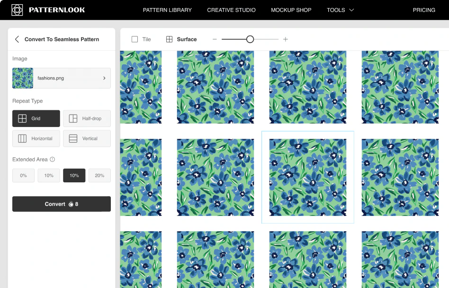Go back using the left arrow icon
This screenshot has width=449, height=288.
coord(17,39)
